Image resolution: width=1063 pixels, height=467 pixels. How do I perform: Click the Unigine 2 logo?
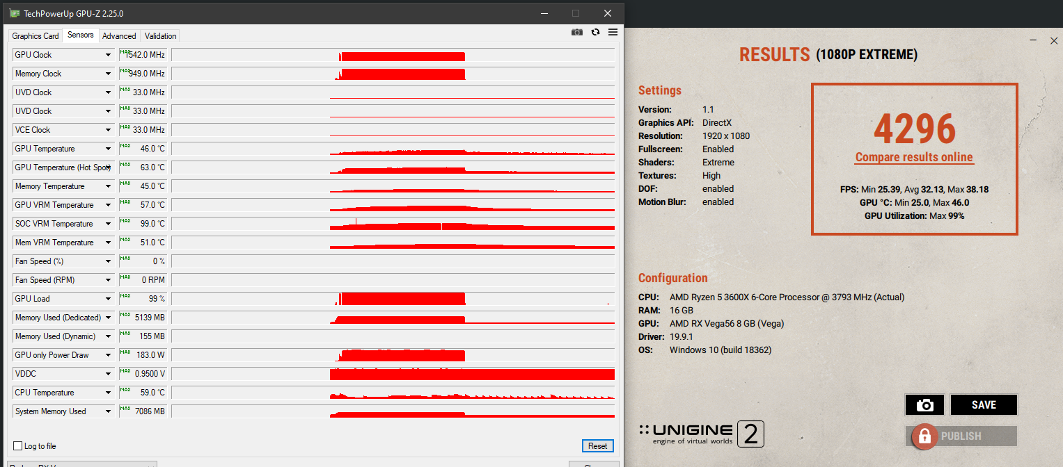click(702, 434)
